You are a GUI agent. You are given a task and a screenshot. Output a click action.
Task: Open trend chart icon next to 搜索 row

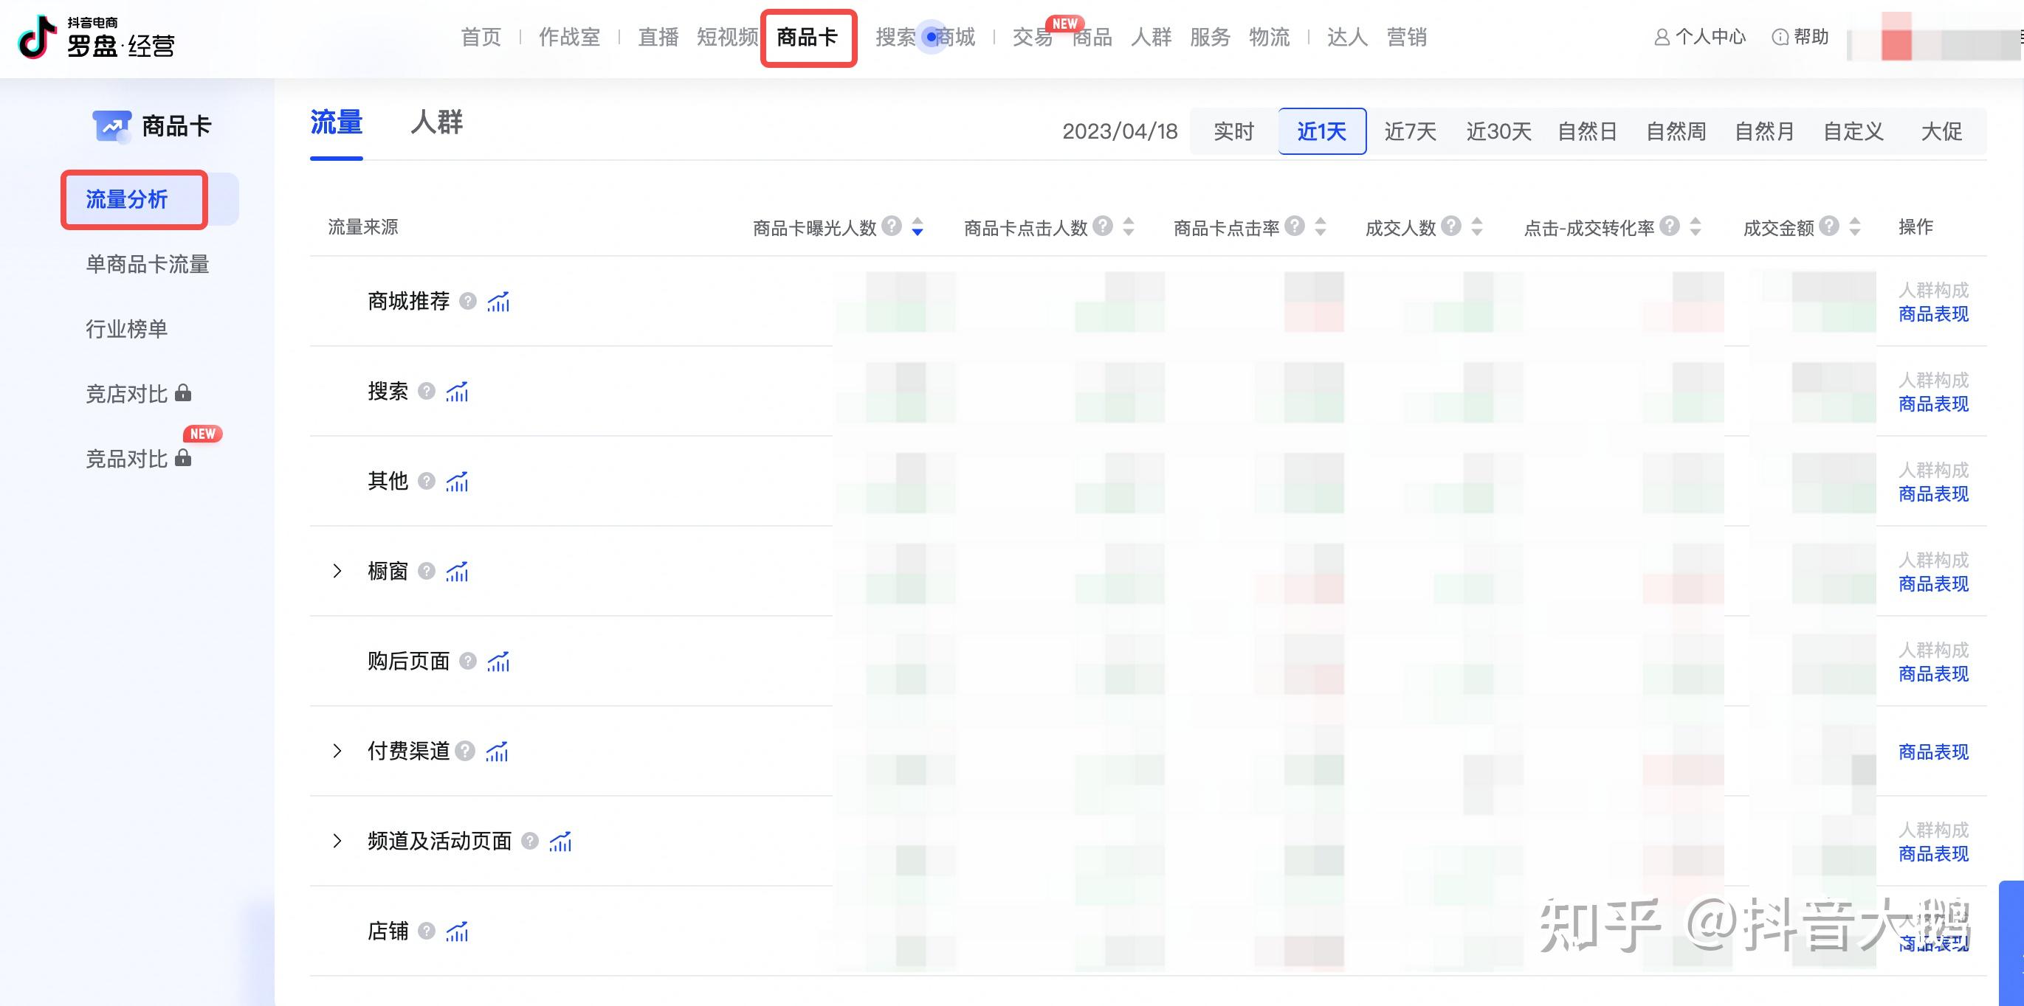tap(456, 392)
